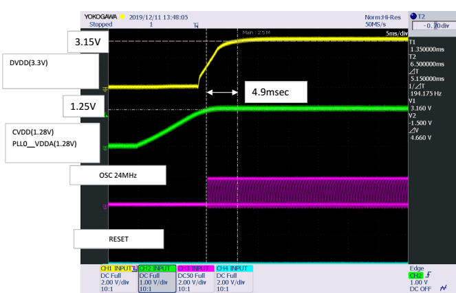This screenshot has height=293, width=456.
Task: Click the hysteresis icon next to DC OFF
Action: pyautogui.click(x=443, y=288)
